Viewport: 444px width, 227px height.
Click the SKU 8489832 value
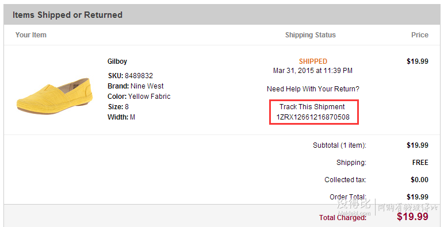[139, 76]
